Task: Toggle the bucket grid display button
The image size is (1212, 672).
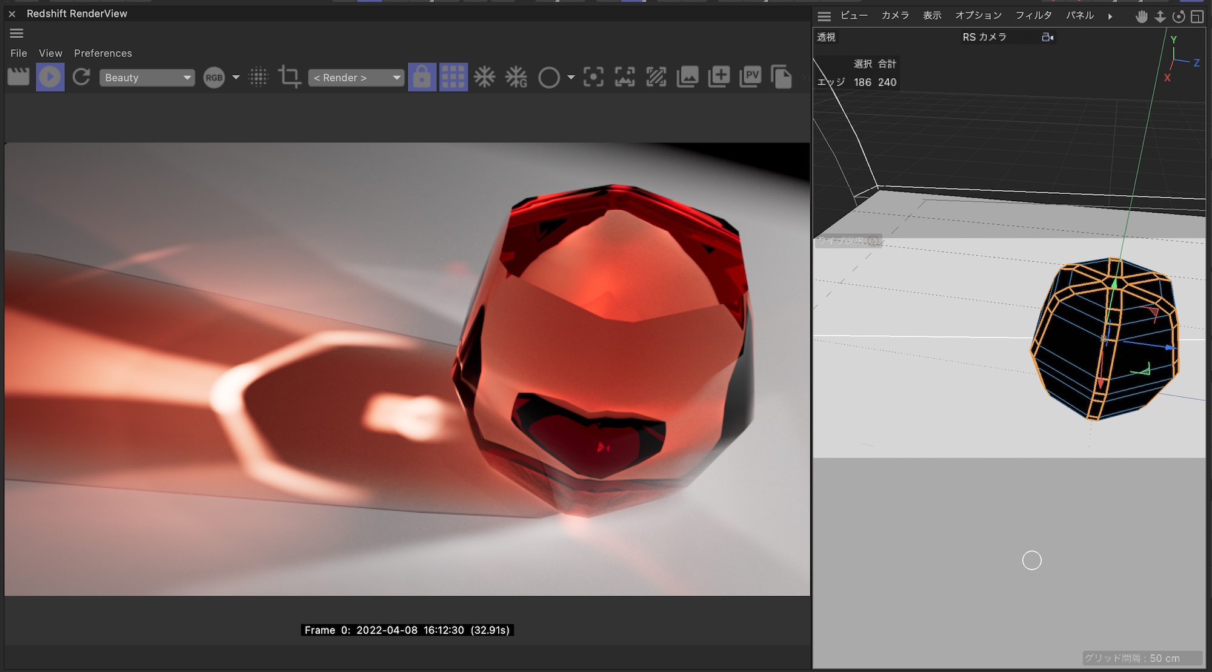Action: pyautogui.click(x=453, y=77)
